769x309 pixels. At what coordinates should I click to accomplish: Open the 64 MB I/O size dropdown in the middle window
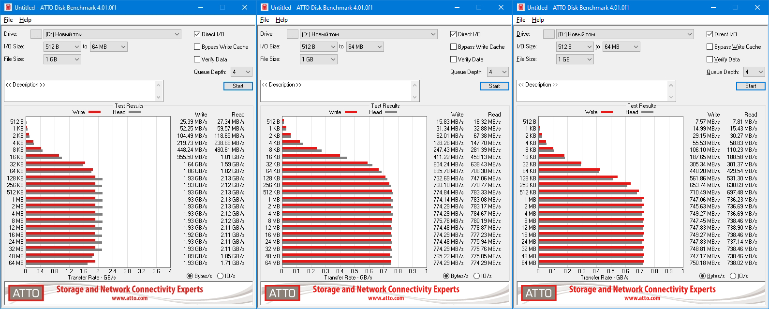(x=365, y=47)
